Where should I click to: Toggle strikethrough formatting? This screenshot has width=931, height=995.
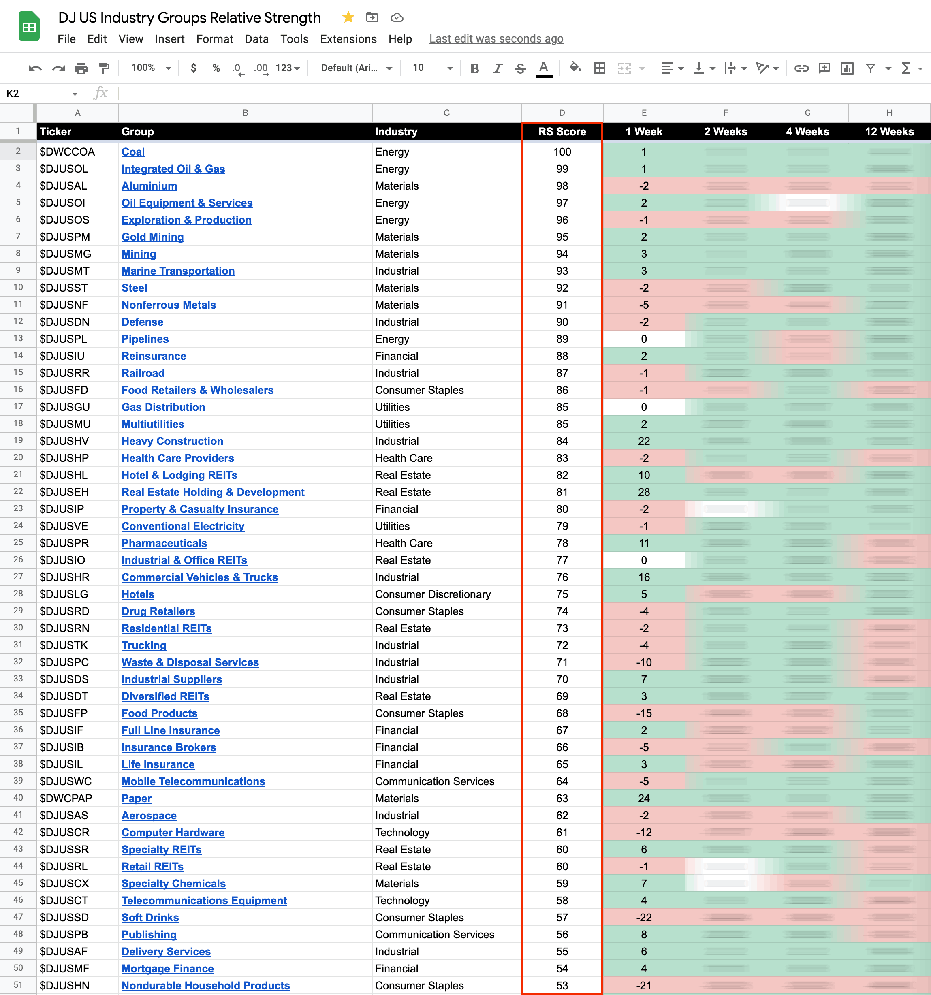(x=521, y=68)
